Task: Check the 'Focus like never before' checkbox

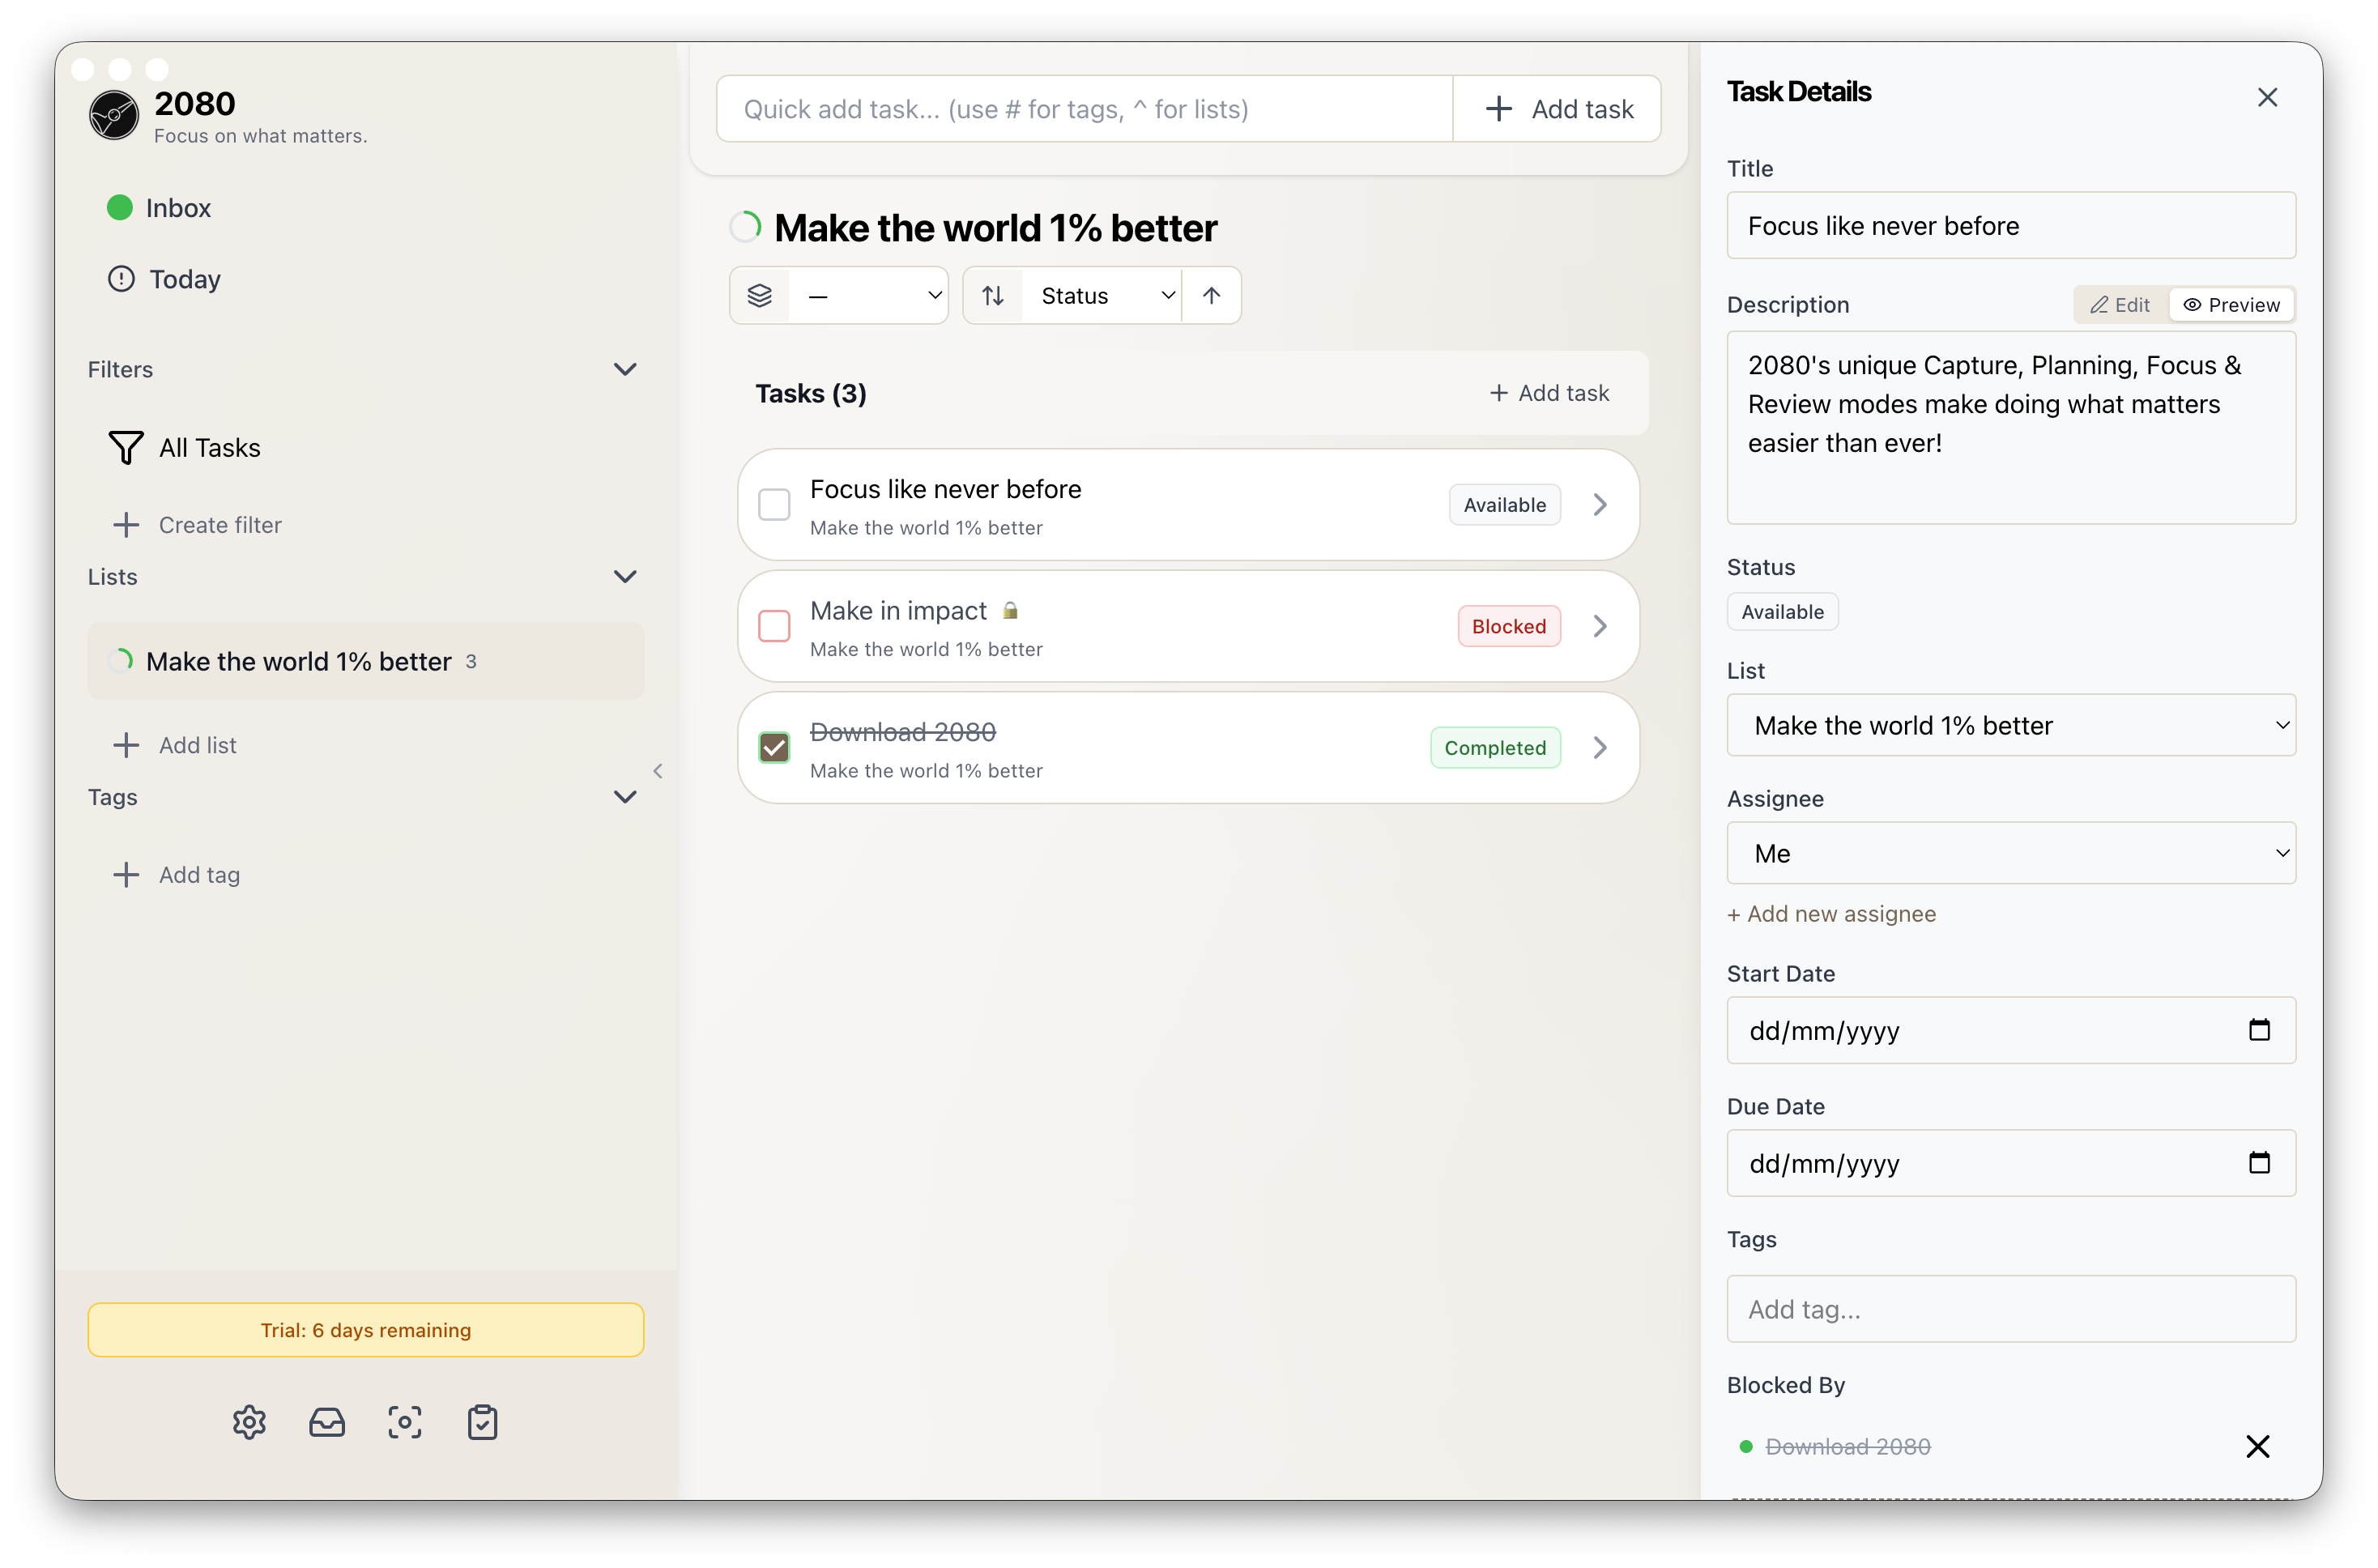Action: (x=774, y=505)
